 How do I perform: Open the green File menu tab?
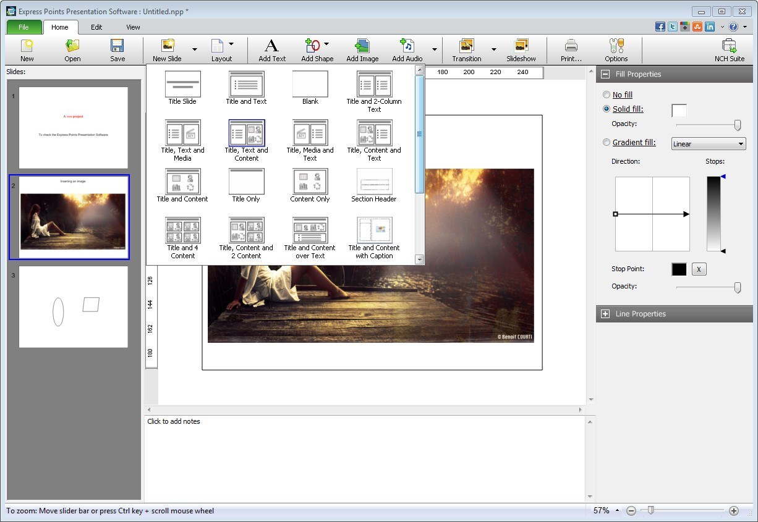click(23, 27)
